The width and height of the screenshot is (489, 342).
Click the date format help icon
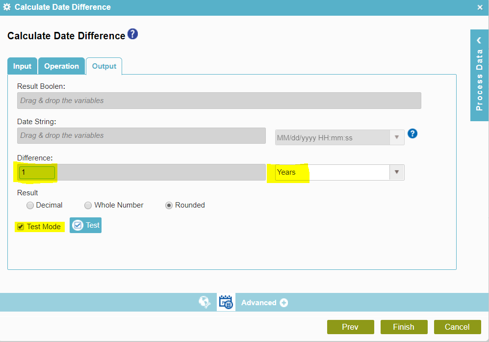coord(412,133)
